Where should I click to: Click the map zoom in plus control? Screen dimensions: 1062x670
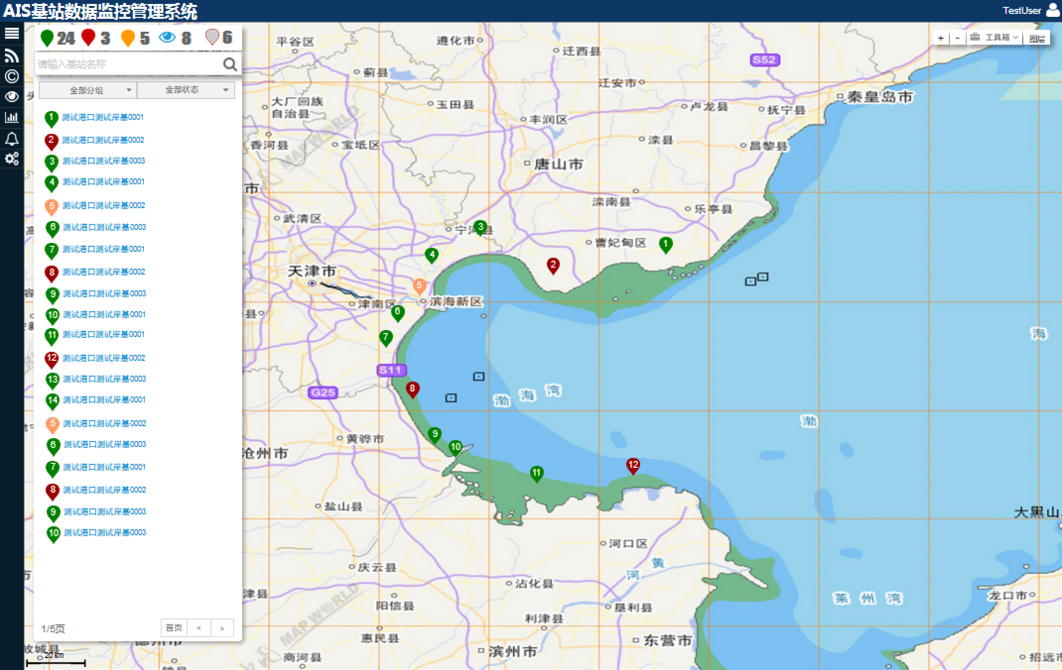[940, 37]
